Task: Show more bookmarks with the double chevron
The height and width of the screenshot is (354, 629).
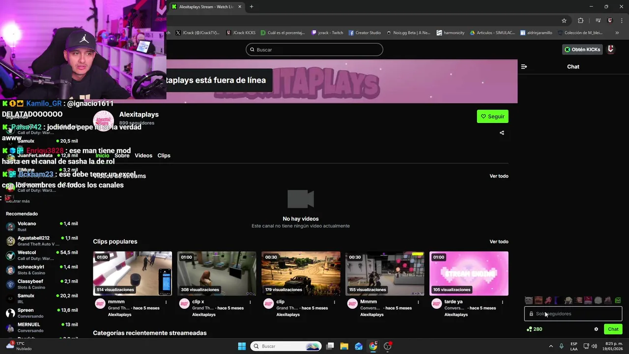Action: (617, 33)
